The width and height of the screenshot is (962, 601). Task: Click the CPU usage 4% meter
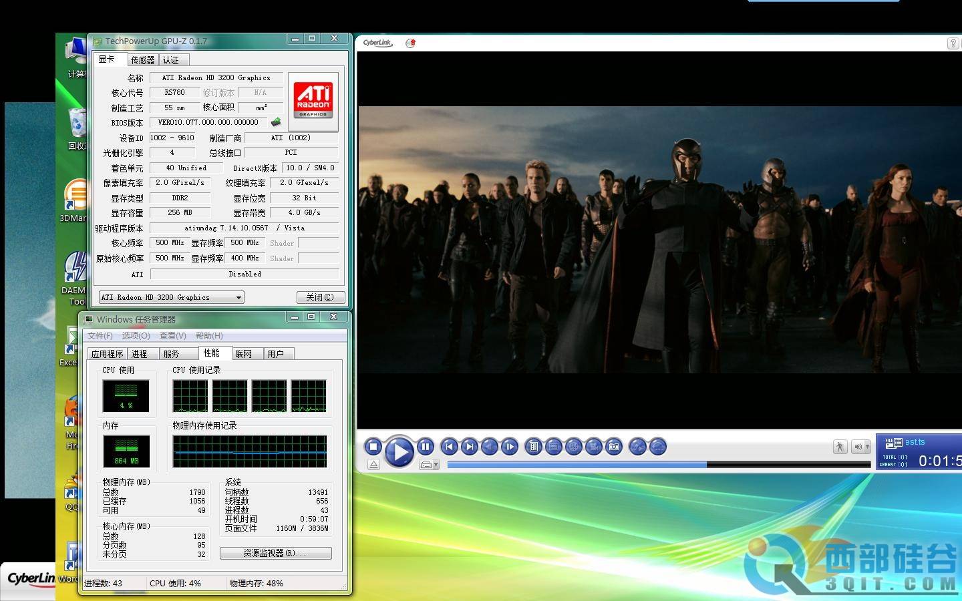click(126, 395)
